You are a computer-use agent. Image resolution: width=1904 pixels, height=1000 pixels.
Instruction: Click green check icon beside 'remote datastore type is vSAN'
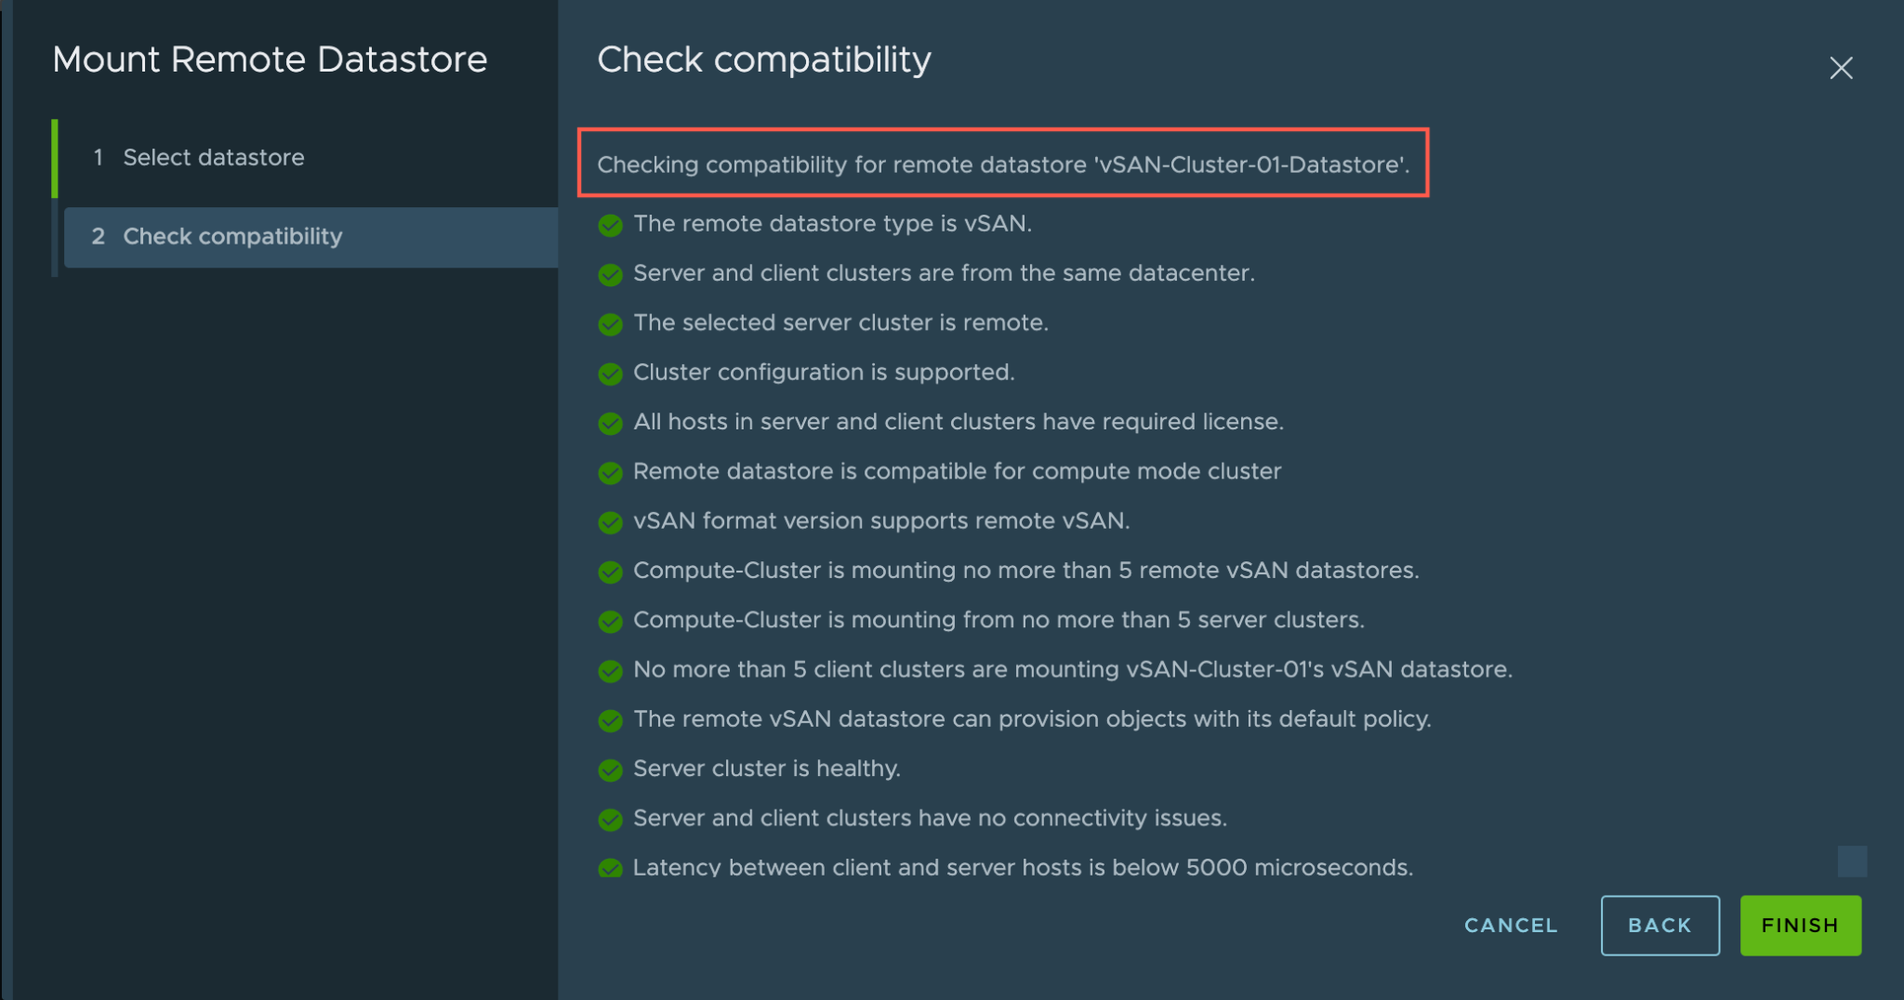tap(610, 225)
